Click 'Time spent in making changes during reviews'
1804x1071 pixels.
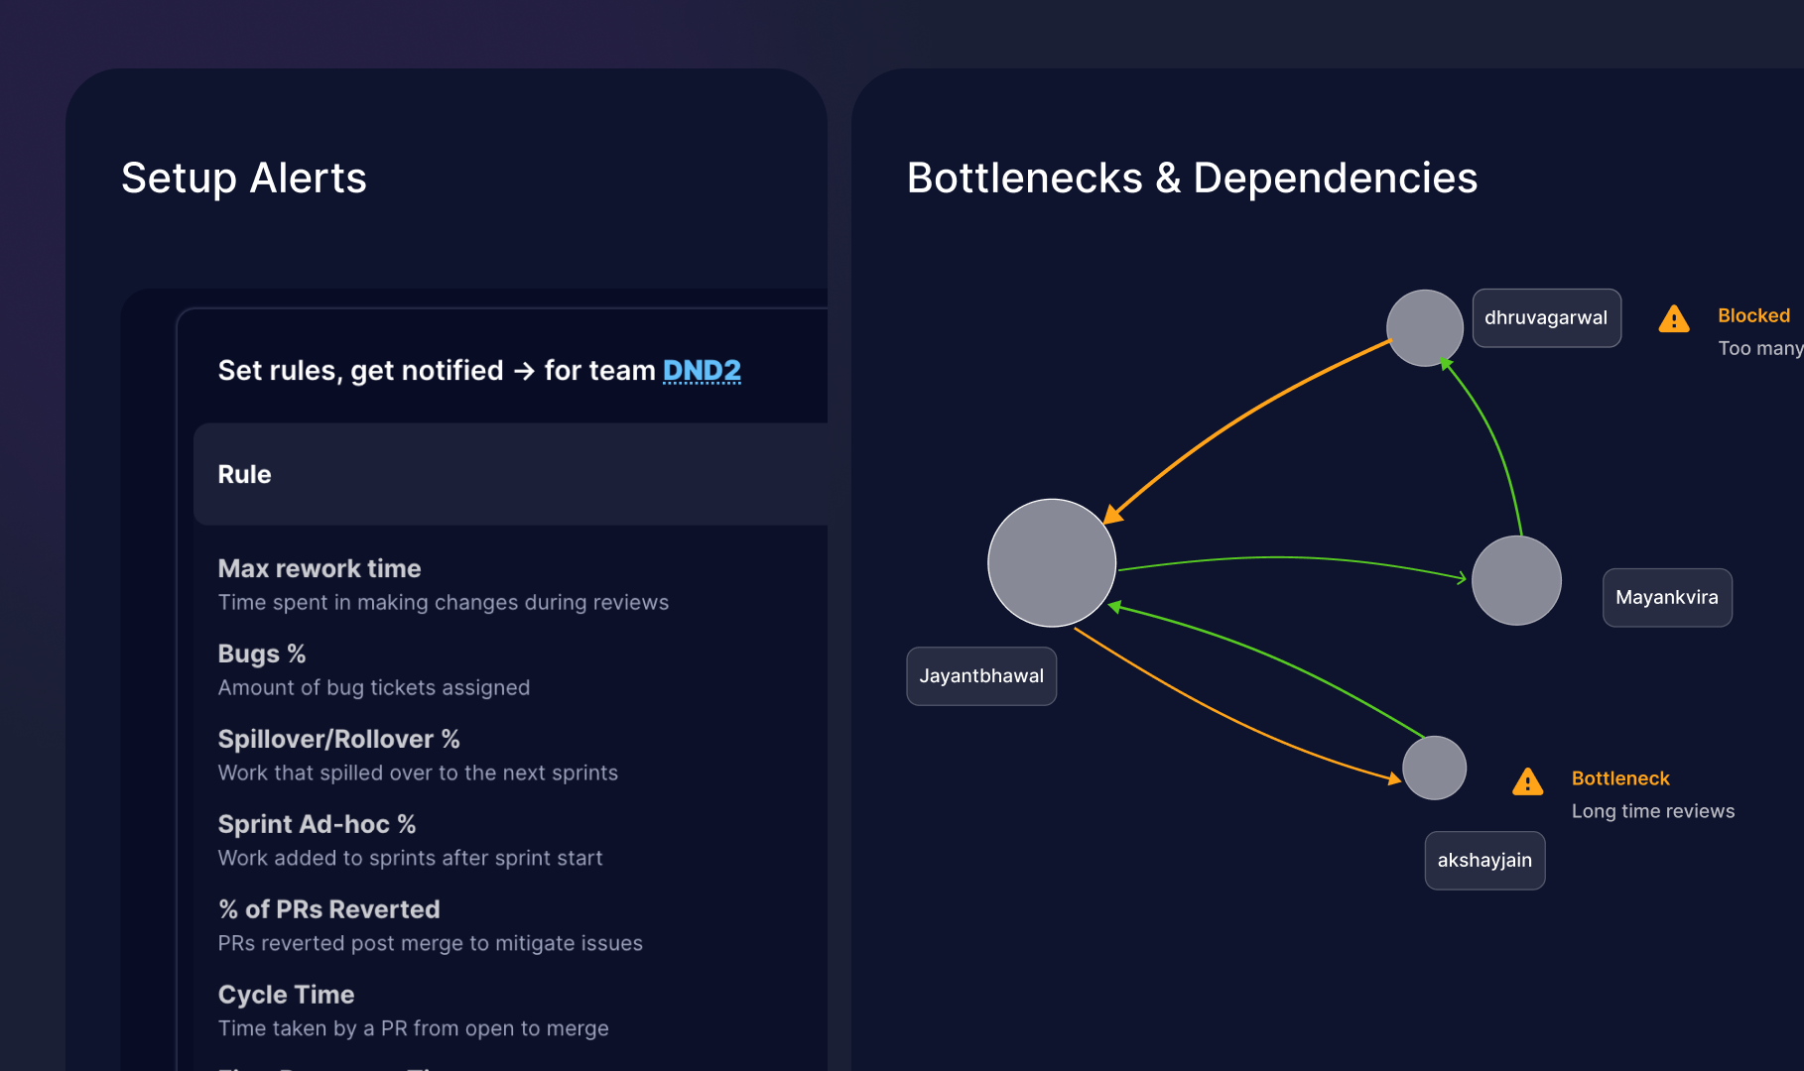(444, 603)
